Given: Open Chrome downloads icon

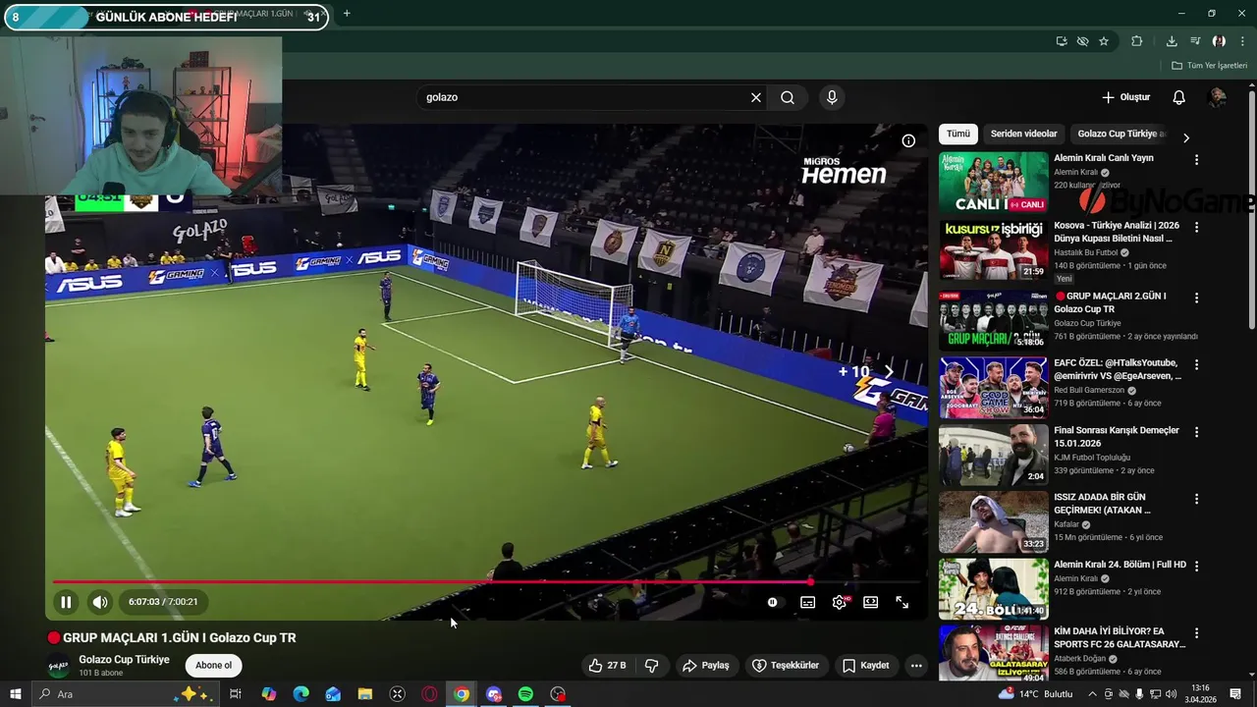Looking at the screenshot, I should point(1172,41).
